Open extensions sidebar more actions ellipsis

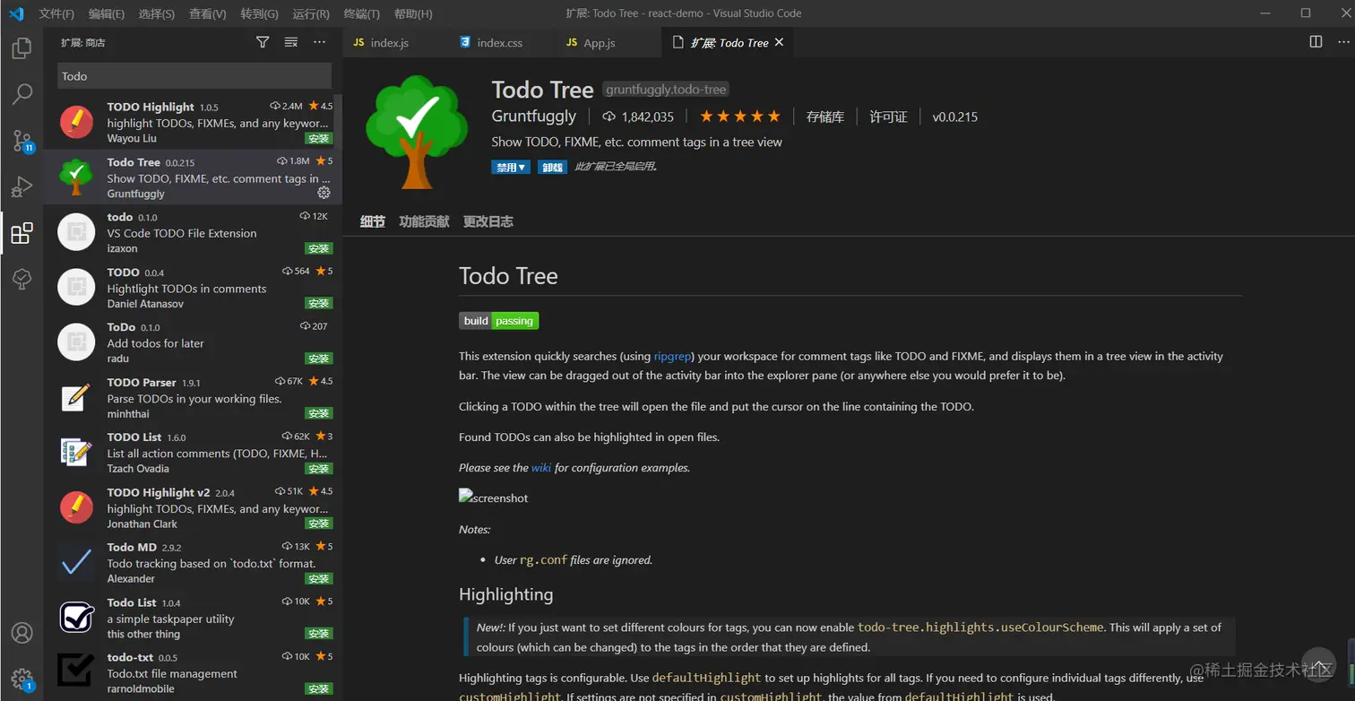click(x=320, y=42)
